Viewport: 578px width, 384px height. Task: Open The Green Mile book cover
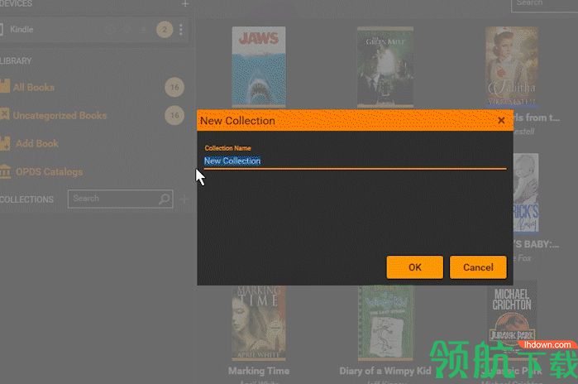[385, 67]
